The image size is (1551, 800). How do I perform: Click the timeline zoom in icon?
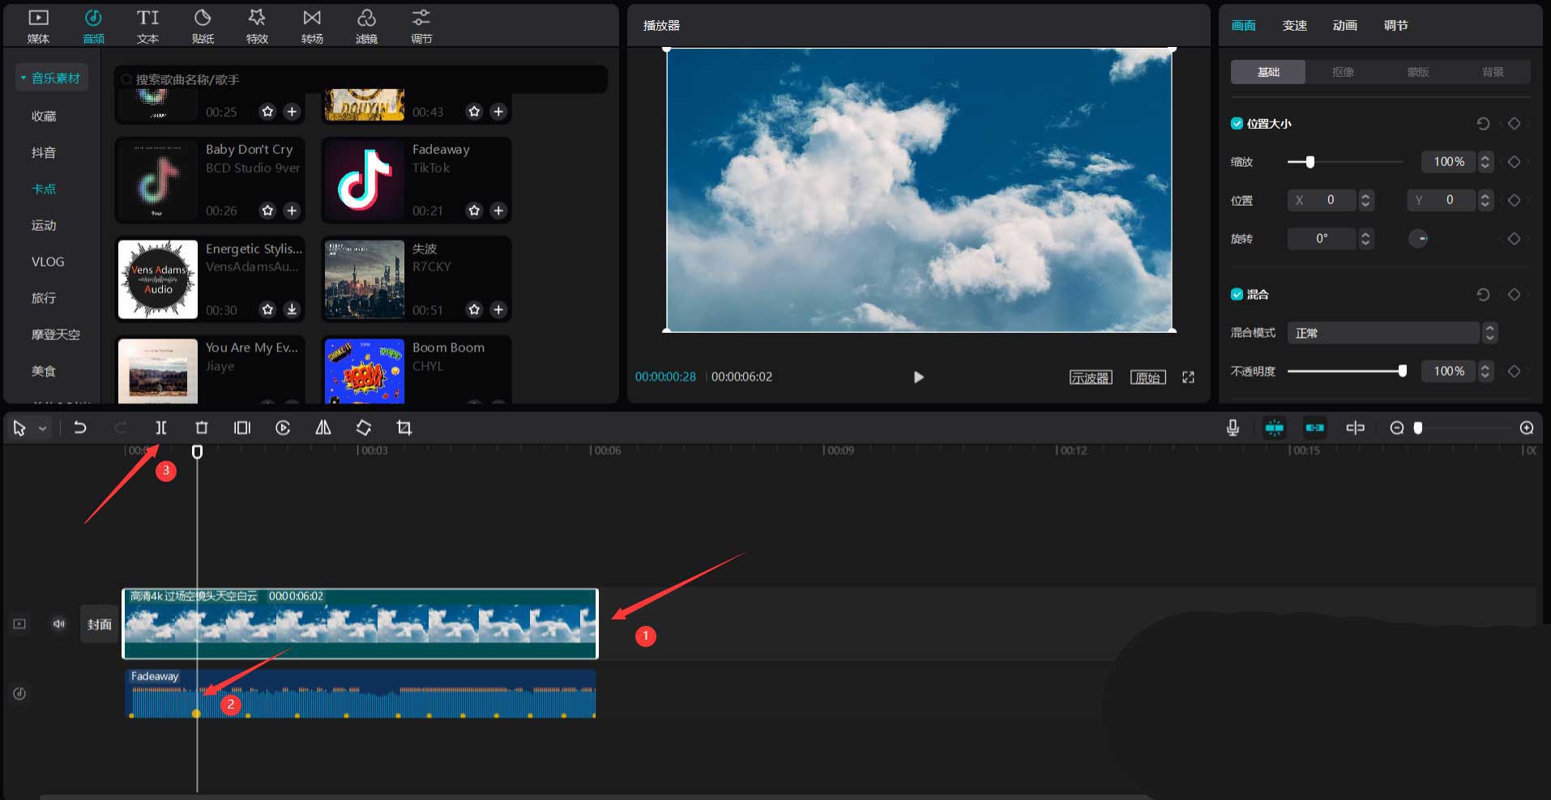(1527, 428)
